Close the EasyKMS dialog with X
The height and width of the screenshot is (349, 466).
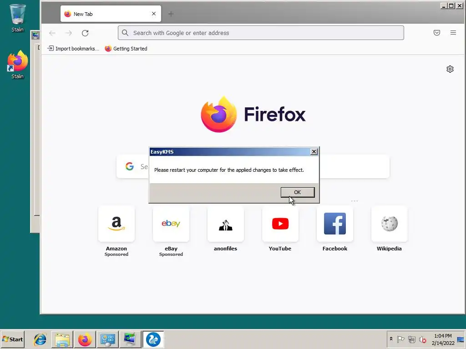[314, 152]
